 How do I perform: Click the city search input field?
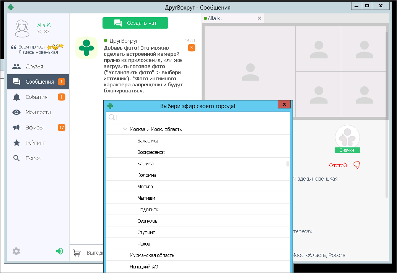click(198, 117)
